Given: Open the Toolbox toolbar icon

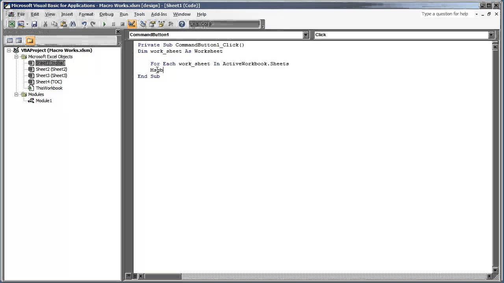Looking at the screenshot, I should click(170, 24).
